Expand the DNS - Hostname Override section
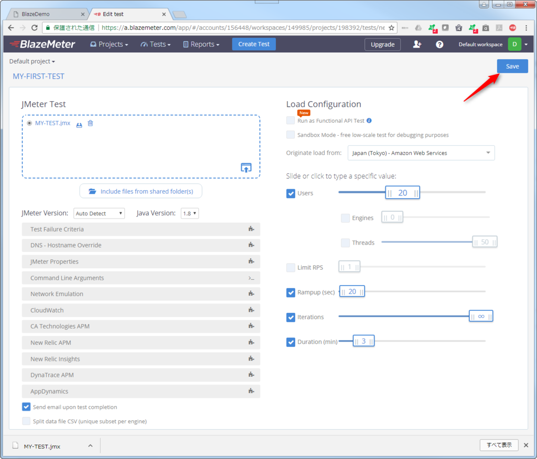 coord(141,245)
